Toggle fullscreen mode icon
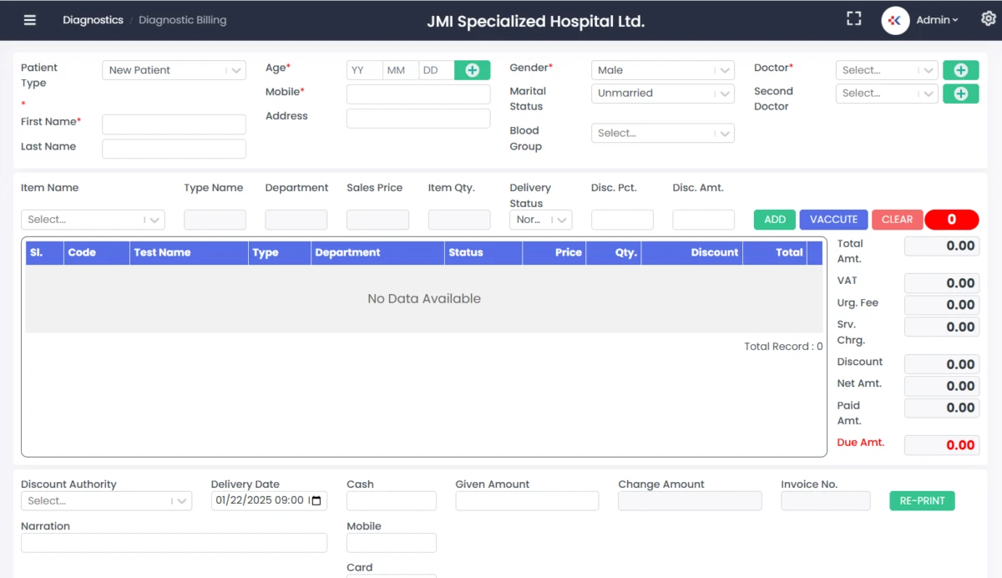This screenshot has width=1002, height=578. tap(853, 19)
